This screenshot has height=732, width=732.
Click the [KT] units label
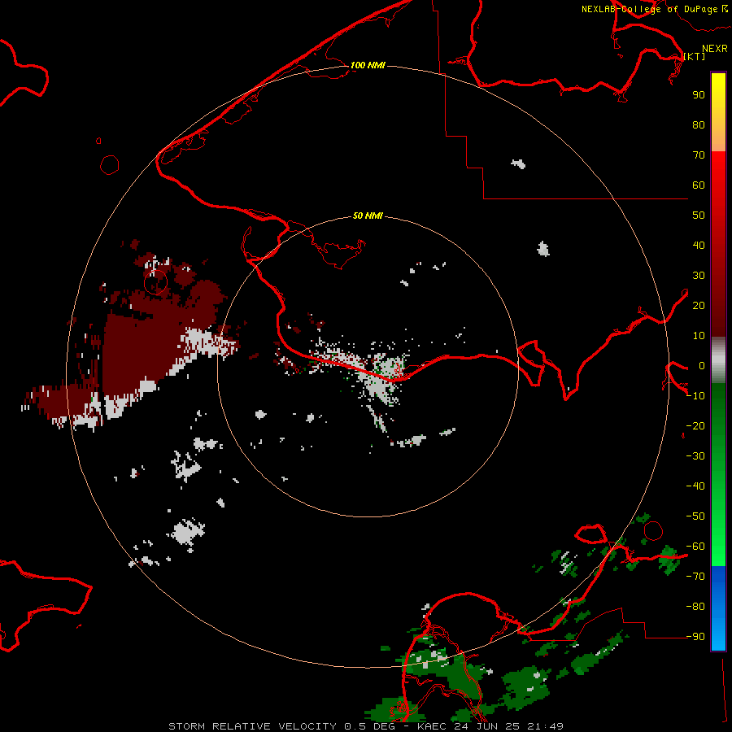click(x=695, y=56)
